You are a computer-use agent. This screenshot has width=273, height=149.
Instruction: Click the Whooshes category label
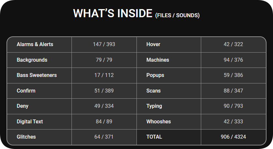click(x=159, y=121)
